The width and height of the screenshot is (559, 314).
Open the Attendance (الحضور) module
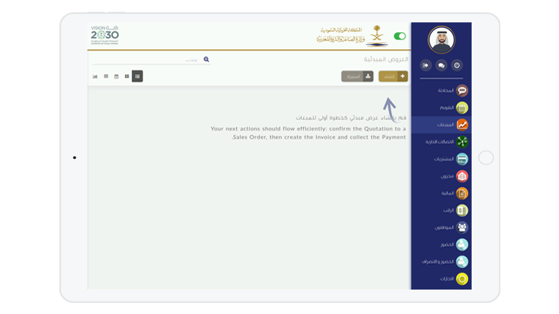(461, 244)
